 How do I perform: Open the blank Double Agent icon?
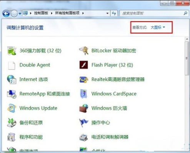coord(12,65)
